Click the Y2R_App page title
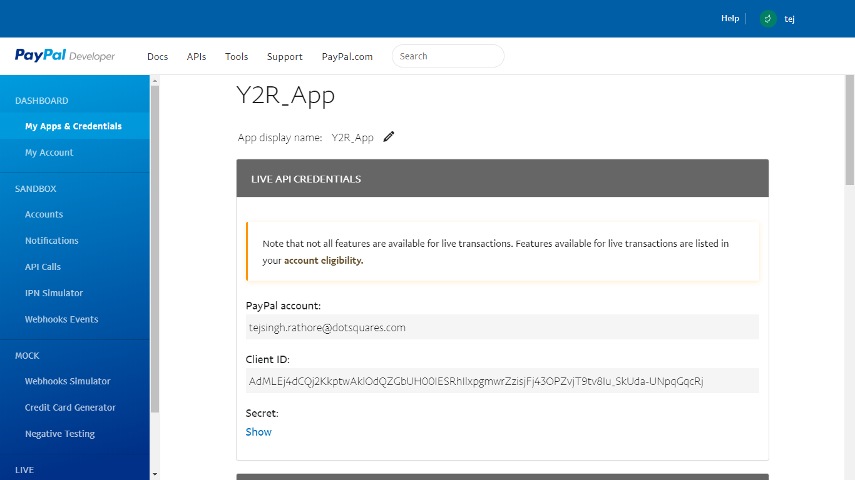855x480 pixels. pos(285,95)
